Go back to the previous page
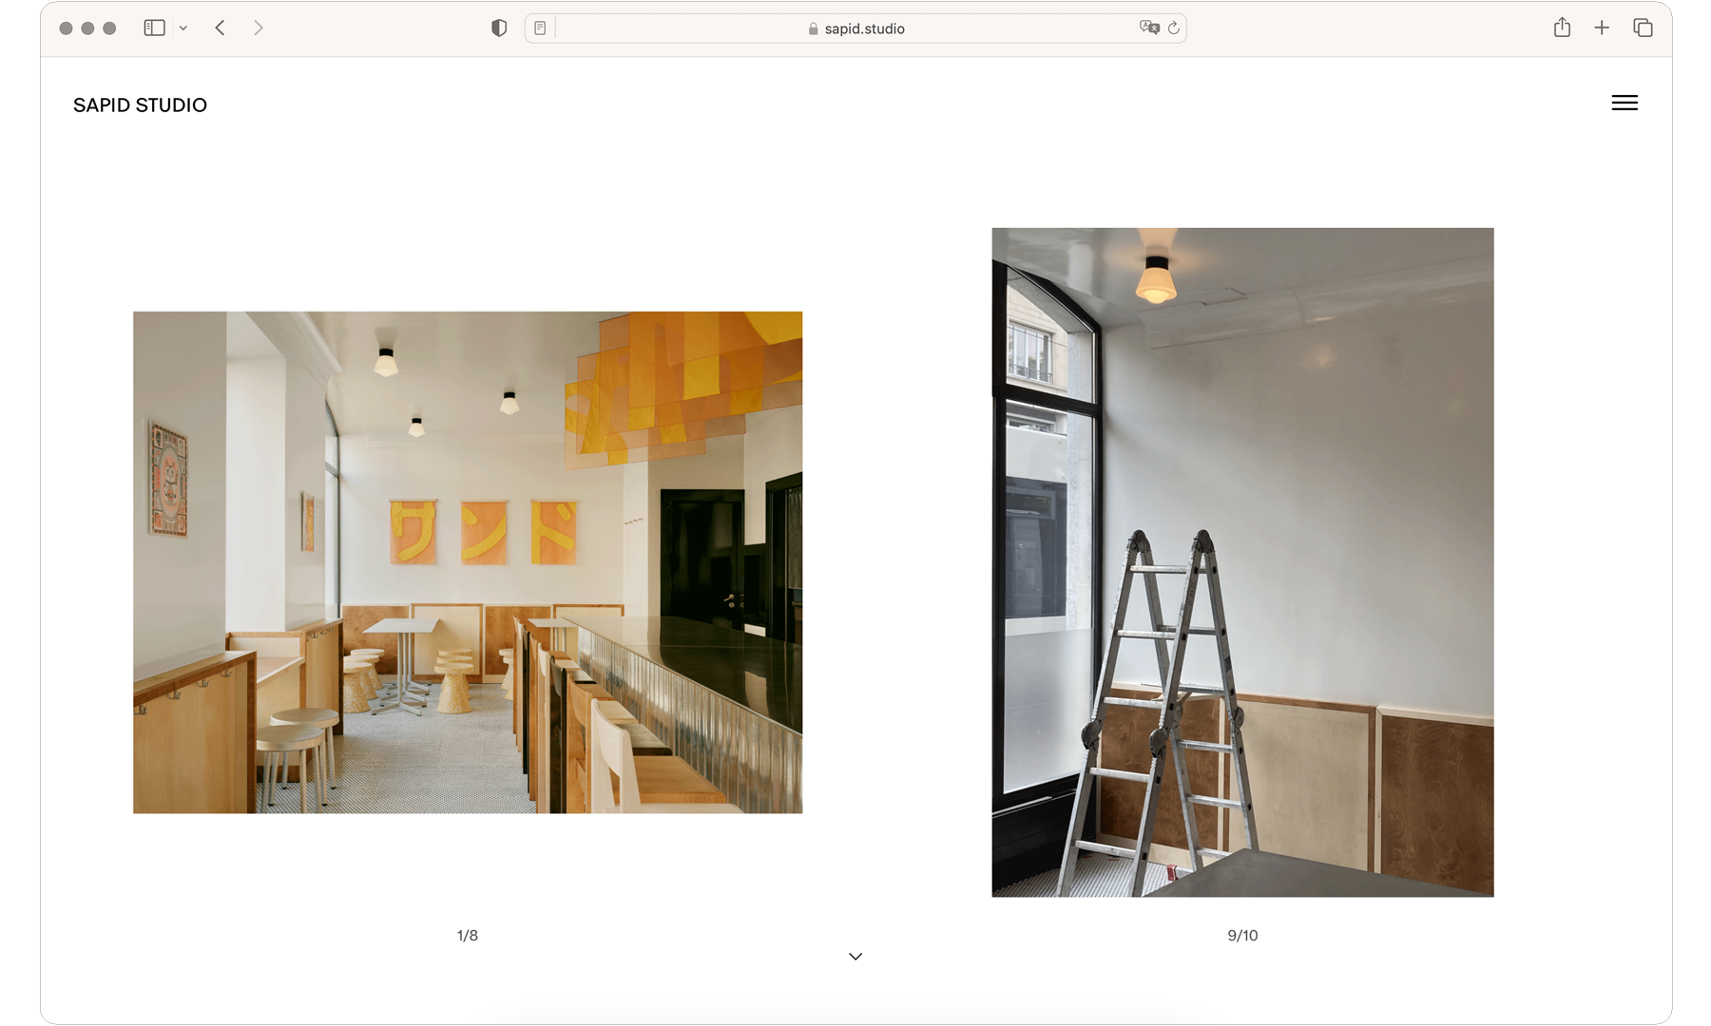Screen dimensions: 1711x1026 (x=220, y=28)
